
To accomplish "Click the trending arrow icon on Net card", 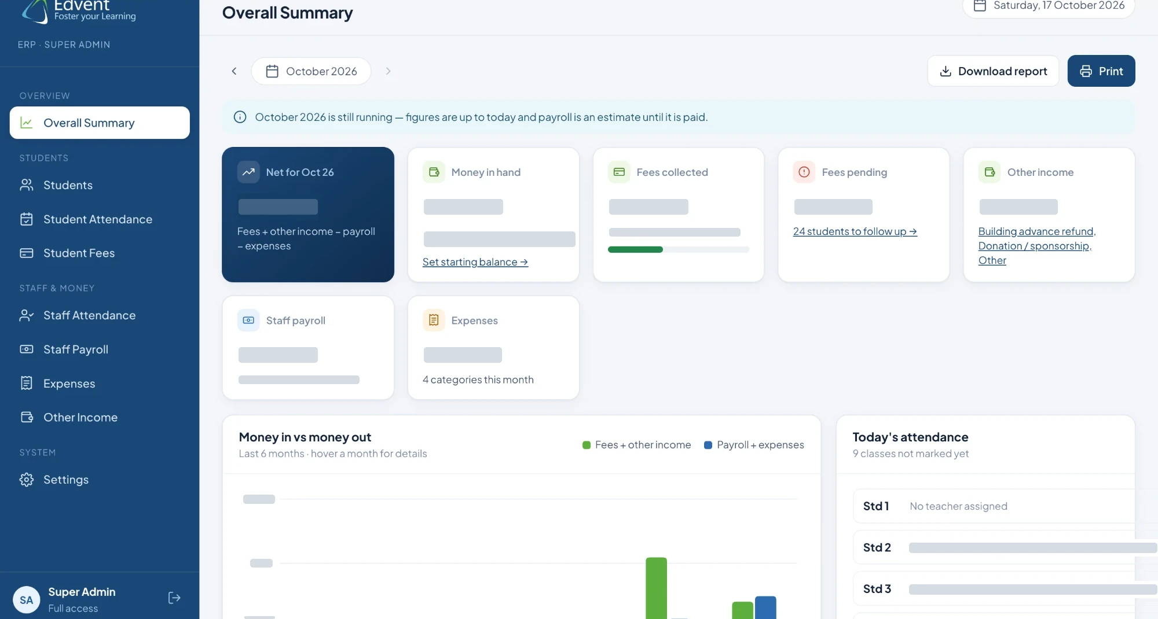I will coord(248,172).
